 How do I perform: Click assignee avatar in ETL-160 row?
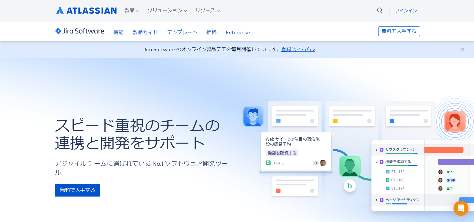tap(440, 172)
